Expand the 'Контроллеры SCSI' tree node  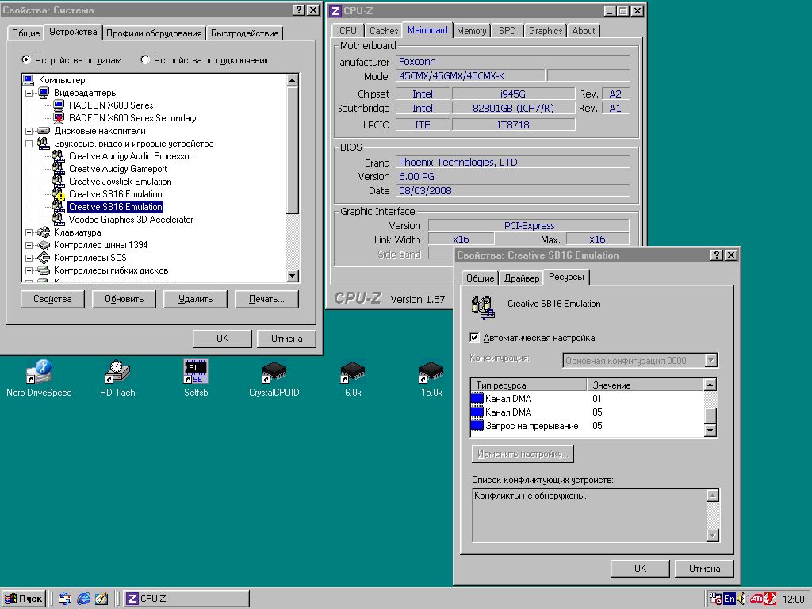point(29,258)
